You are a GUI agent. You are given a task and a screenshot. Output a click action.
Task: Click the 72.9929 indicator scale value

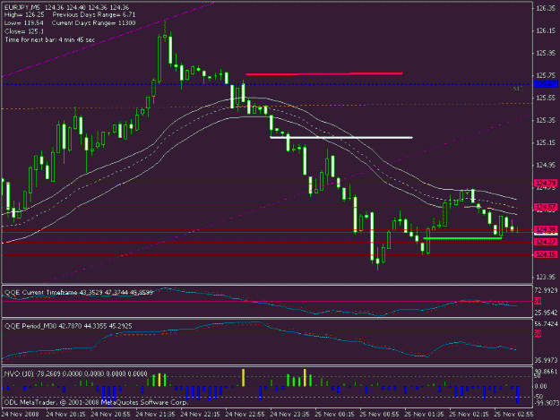coord(546,290)
